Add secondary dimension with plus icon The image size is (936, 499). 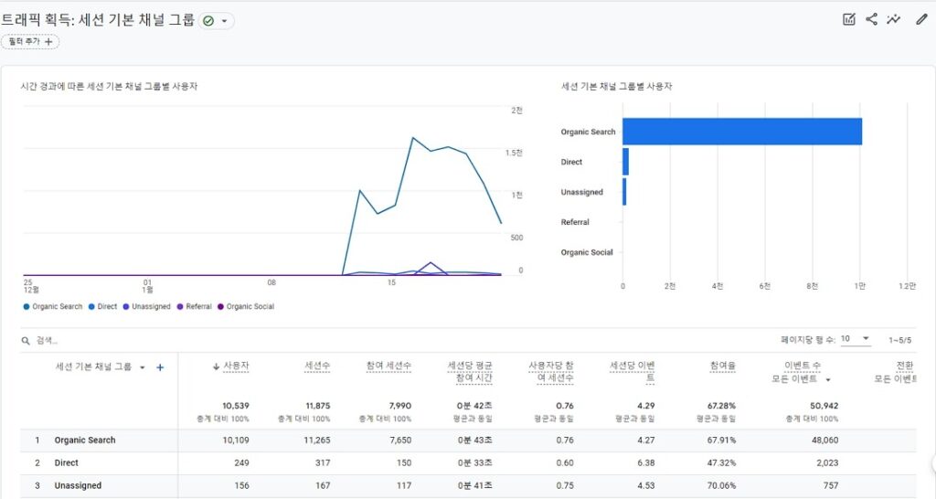160,367
